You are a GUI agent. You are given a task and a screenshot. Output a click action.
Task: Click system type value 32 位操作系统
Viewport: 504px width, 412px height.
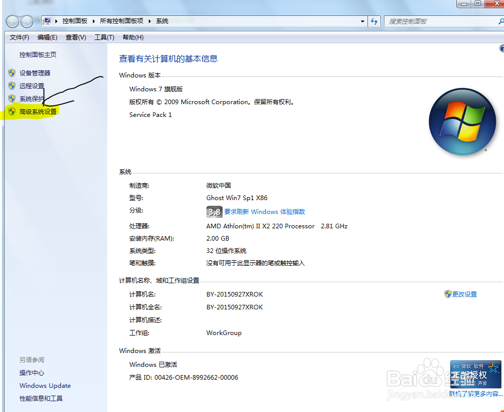click(x=226, y=251)
